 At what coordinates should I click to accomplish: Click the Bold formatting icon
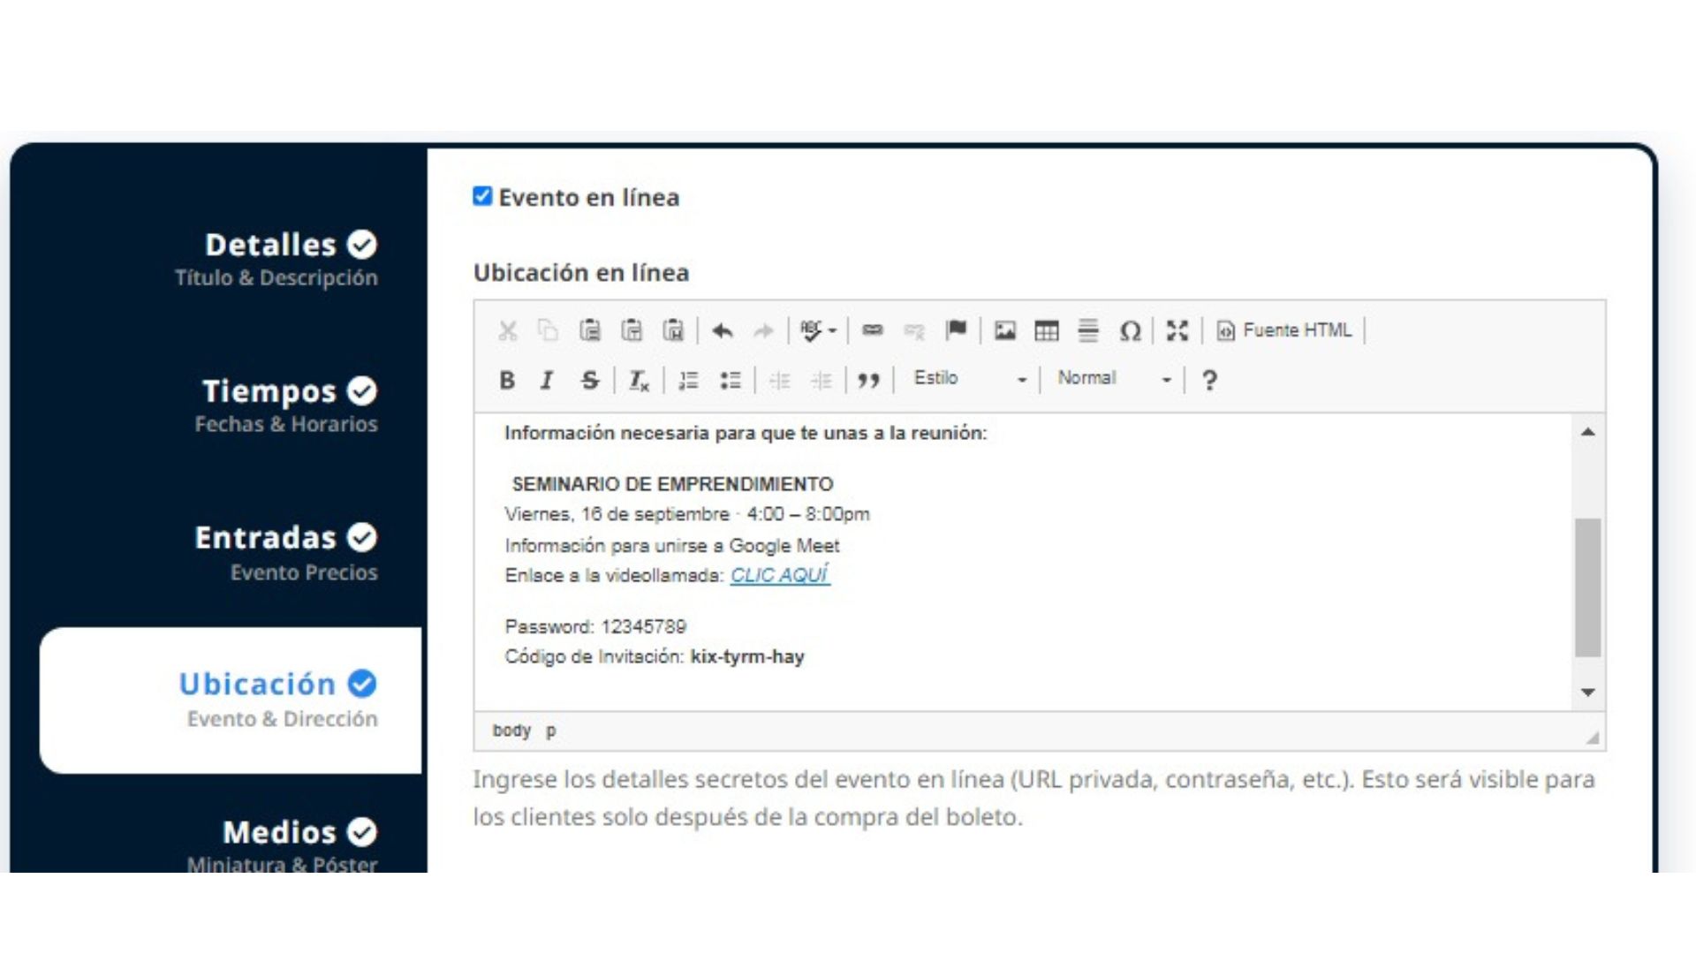click(507, 380)
